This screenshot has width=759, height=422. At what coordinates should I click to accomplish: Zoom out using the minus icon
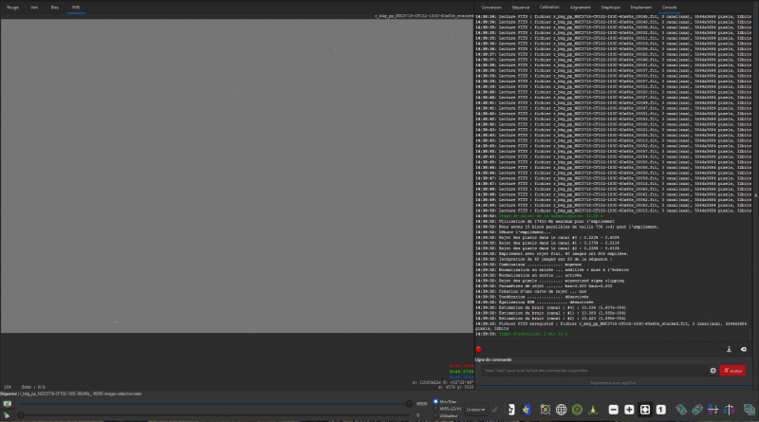click(x=613, y=410)
